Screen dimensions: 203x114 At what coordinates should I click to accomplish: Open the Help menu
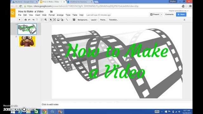pyautogui.click(x=82, y=15)
